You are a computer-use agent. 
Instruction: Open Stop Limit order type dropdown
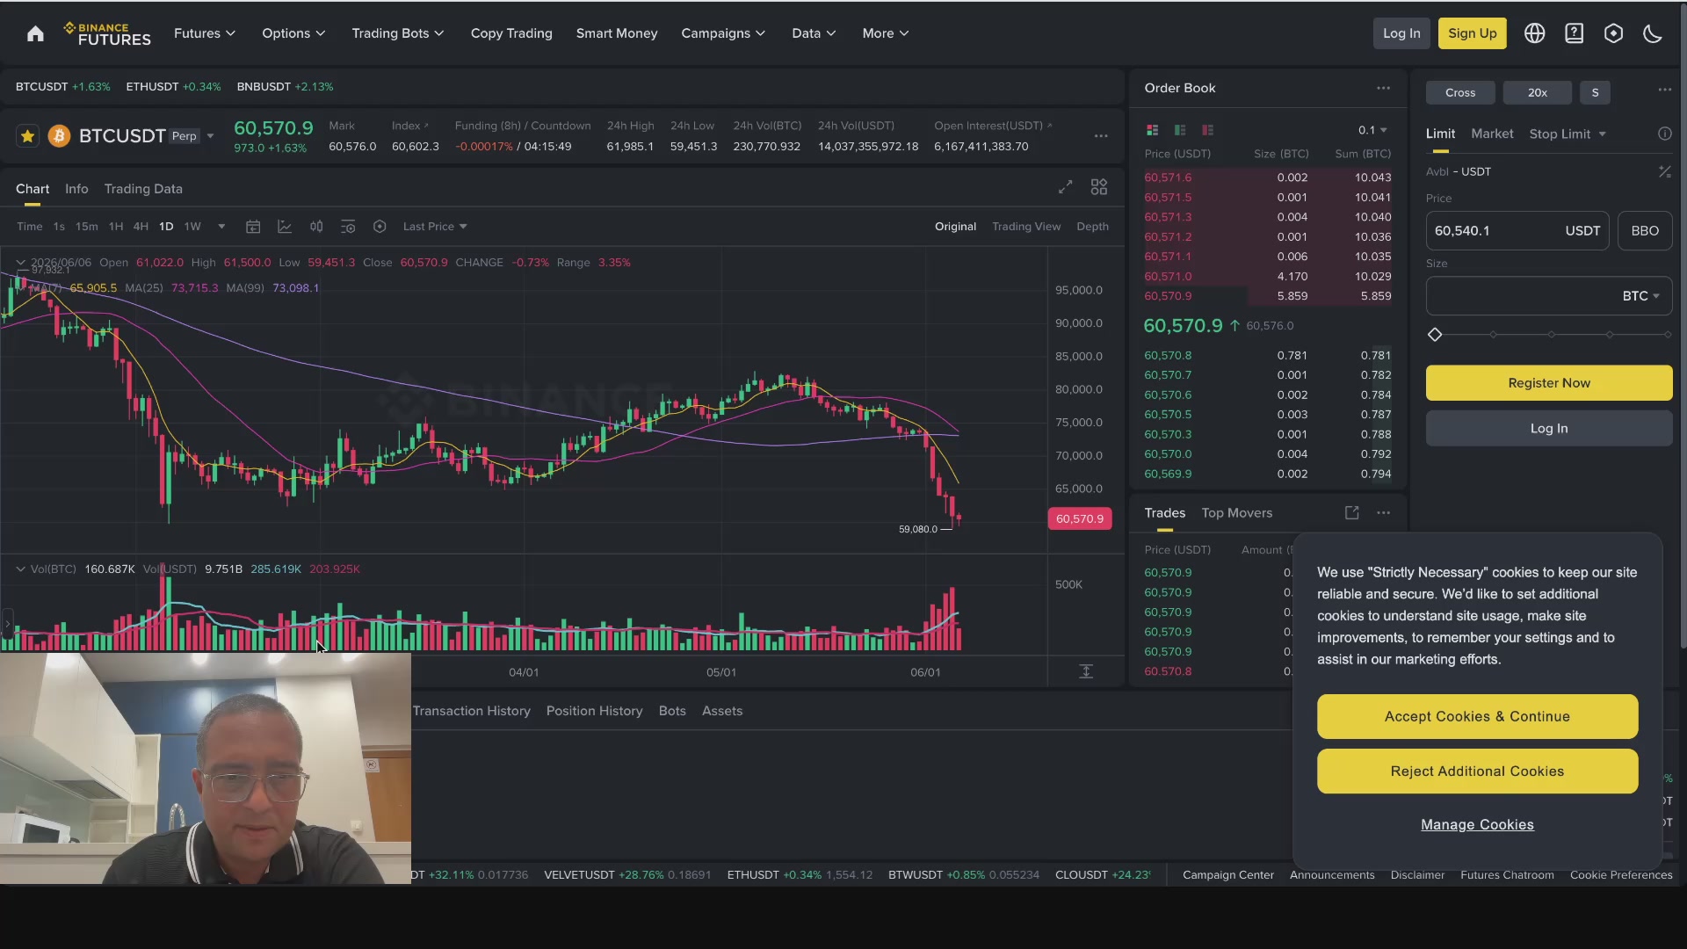1568,134
